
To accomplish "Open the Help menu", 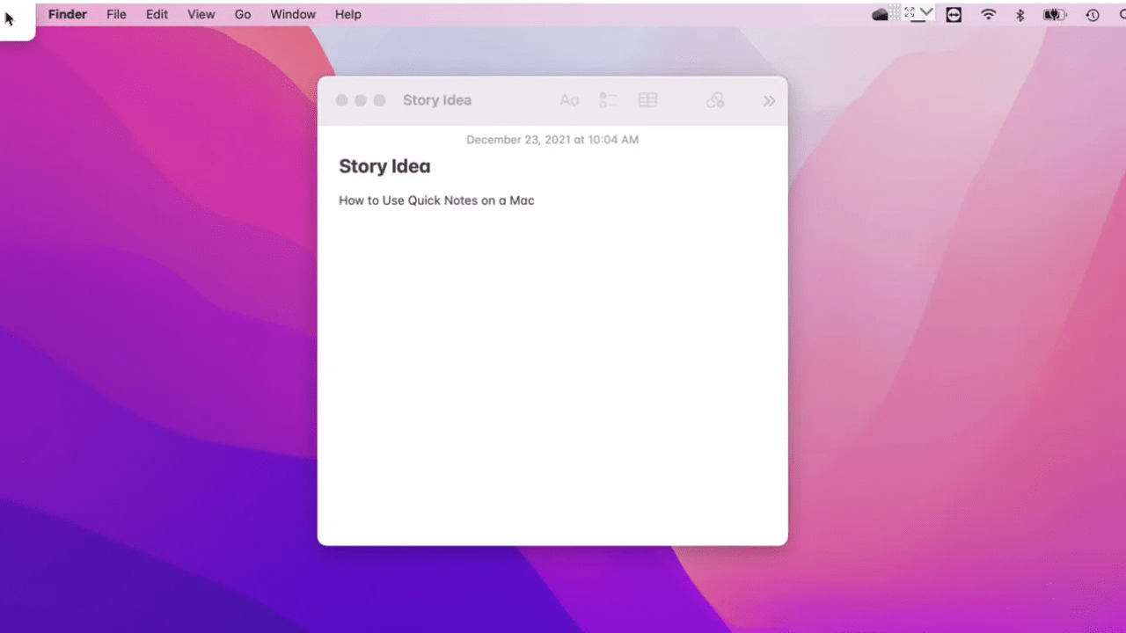I will click(x=347, y=14).
